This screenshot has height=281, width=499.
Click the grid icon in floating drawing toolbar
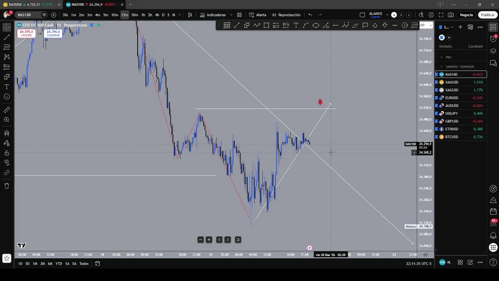(x=227, y=25)
